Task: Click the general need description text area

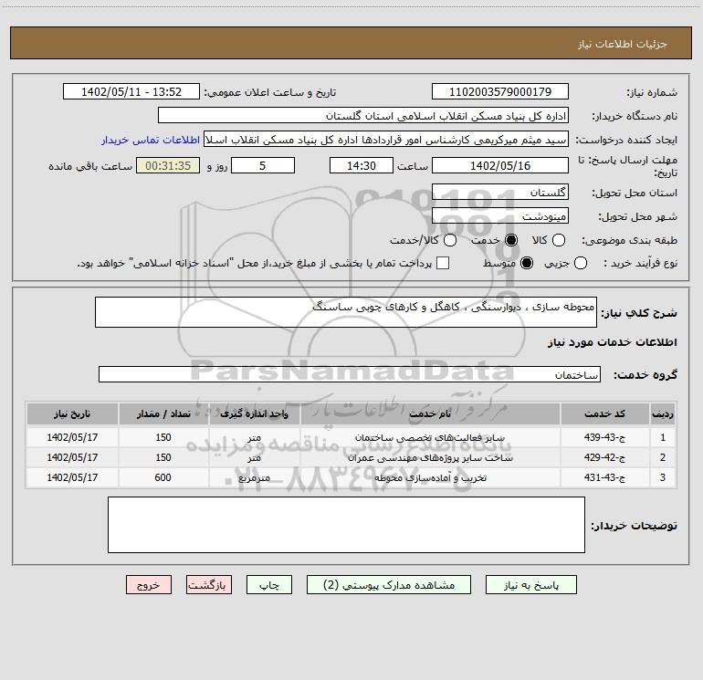Action: tap(346, 312)
